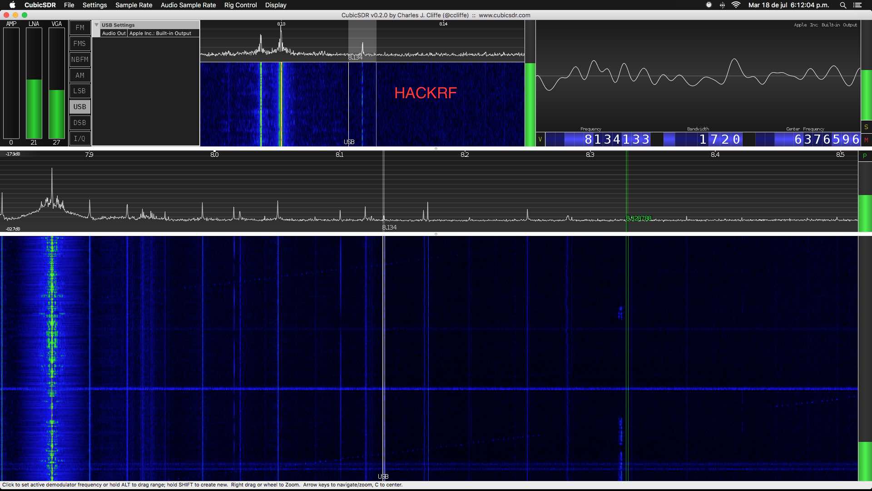Click the Center Frequency value 6376596
872x491 pixels.
tap(827, 139)
